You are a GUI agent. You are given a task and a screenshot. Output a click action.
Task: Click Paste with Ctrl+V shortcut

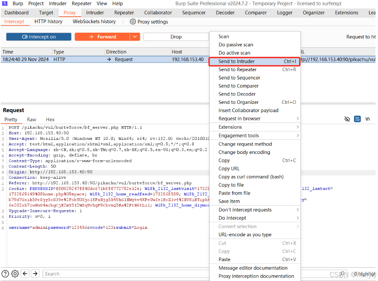pyautogui.click(x=255, y=259)
